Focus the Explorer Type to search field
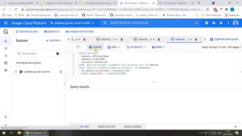The height and width of the screenshot is (136, 242). pos(39,54)
